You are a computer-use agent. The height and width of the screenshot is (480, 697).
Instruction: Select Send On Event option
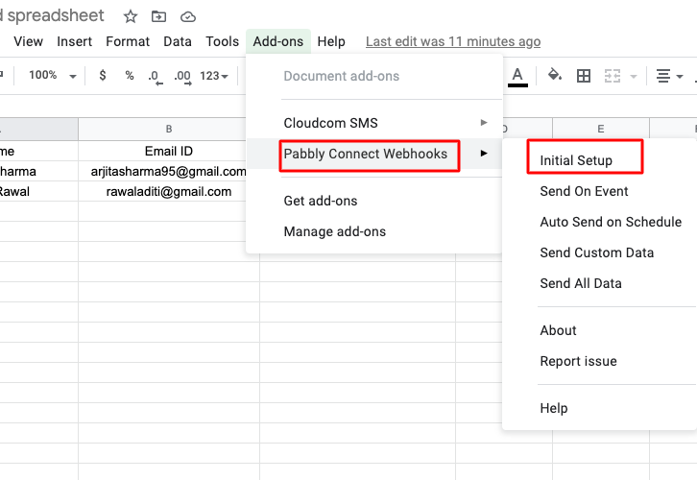tap(600, 191)
